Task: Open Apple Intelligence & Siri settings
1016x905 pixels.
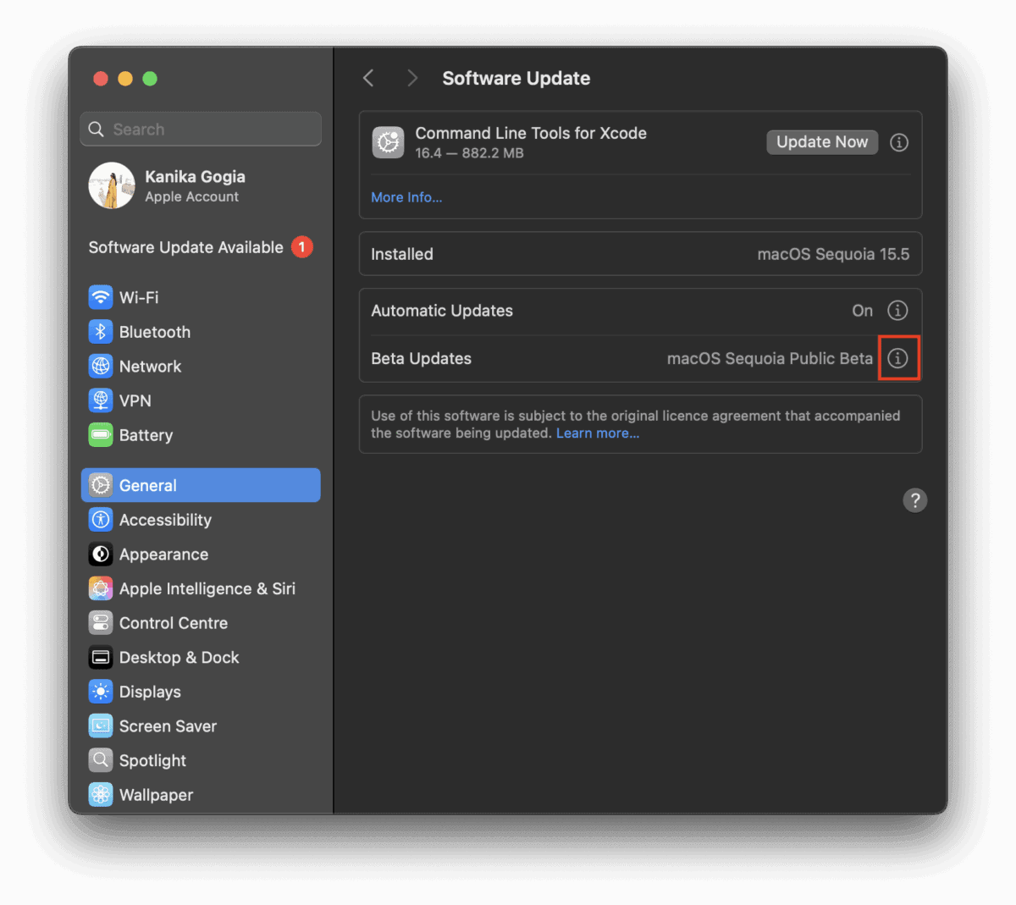Action: 201,588
